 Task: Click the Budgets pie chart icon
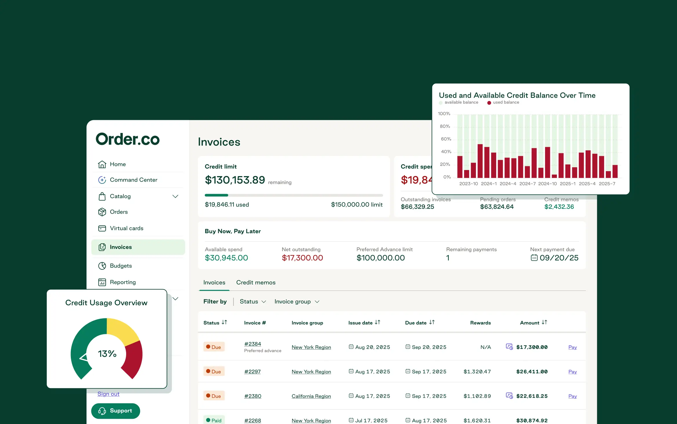pyautogui.click(x=102, y=266)
